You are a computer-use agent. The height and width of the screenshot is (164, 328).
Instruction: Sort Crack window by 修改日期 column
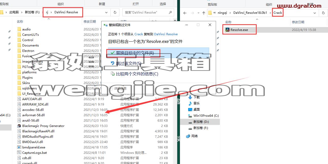298,22
